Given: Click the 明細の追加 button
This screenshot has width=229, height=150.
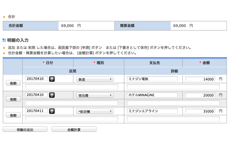Looking at the screenshot, I should coord(25,129).
